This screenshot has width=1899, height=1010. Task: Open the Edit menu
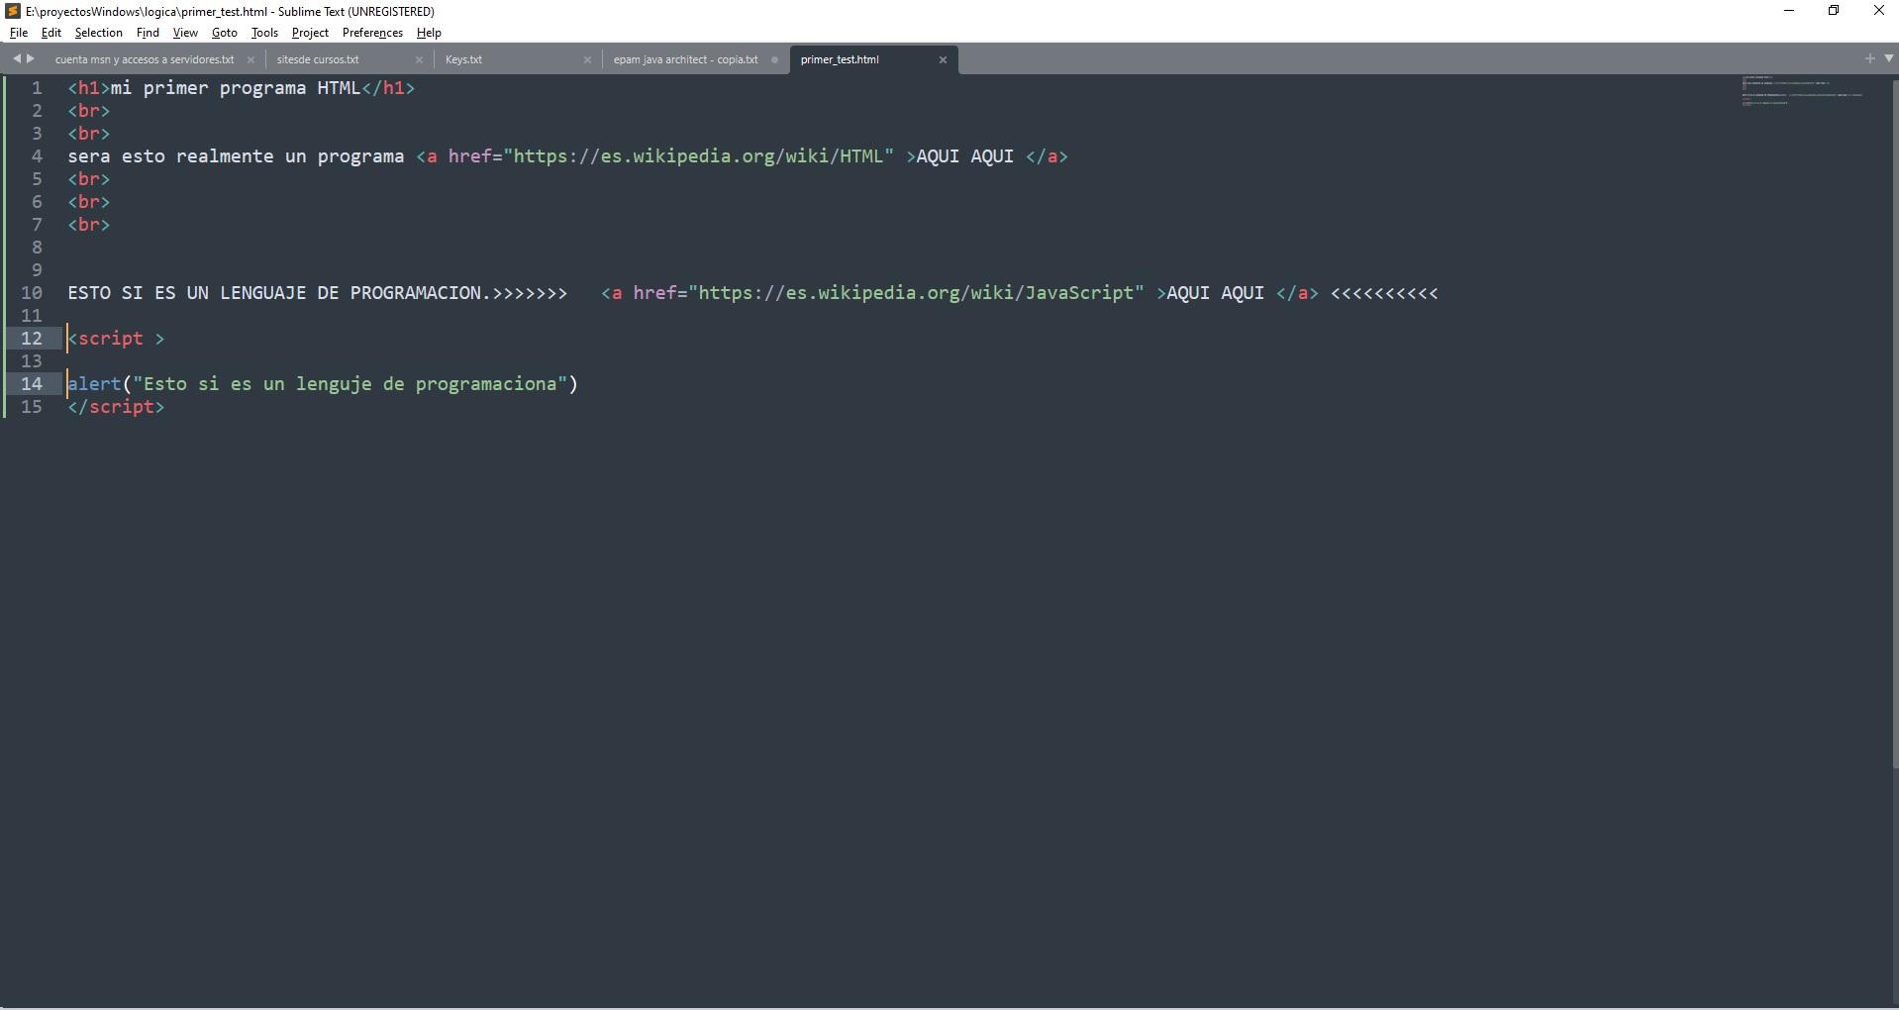click(x=51, y=33)
